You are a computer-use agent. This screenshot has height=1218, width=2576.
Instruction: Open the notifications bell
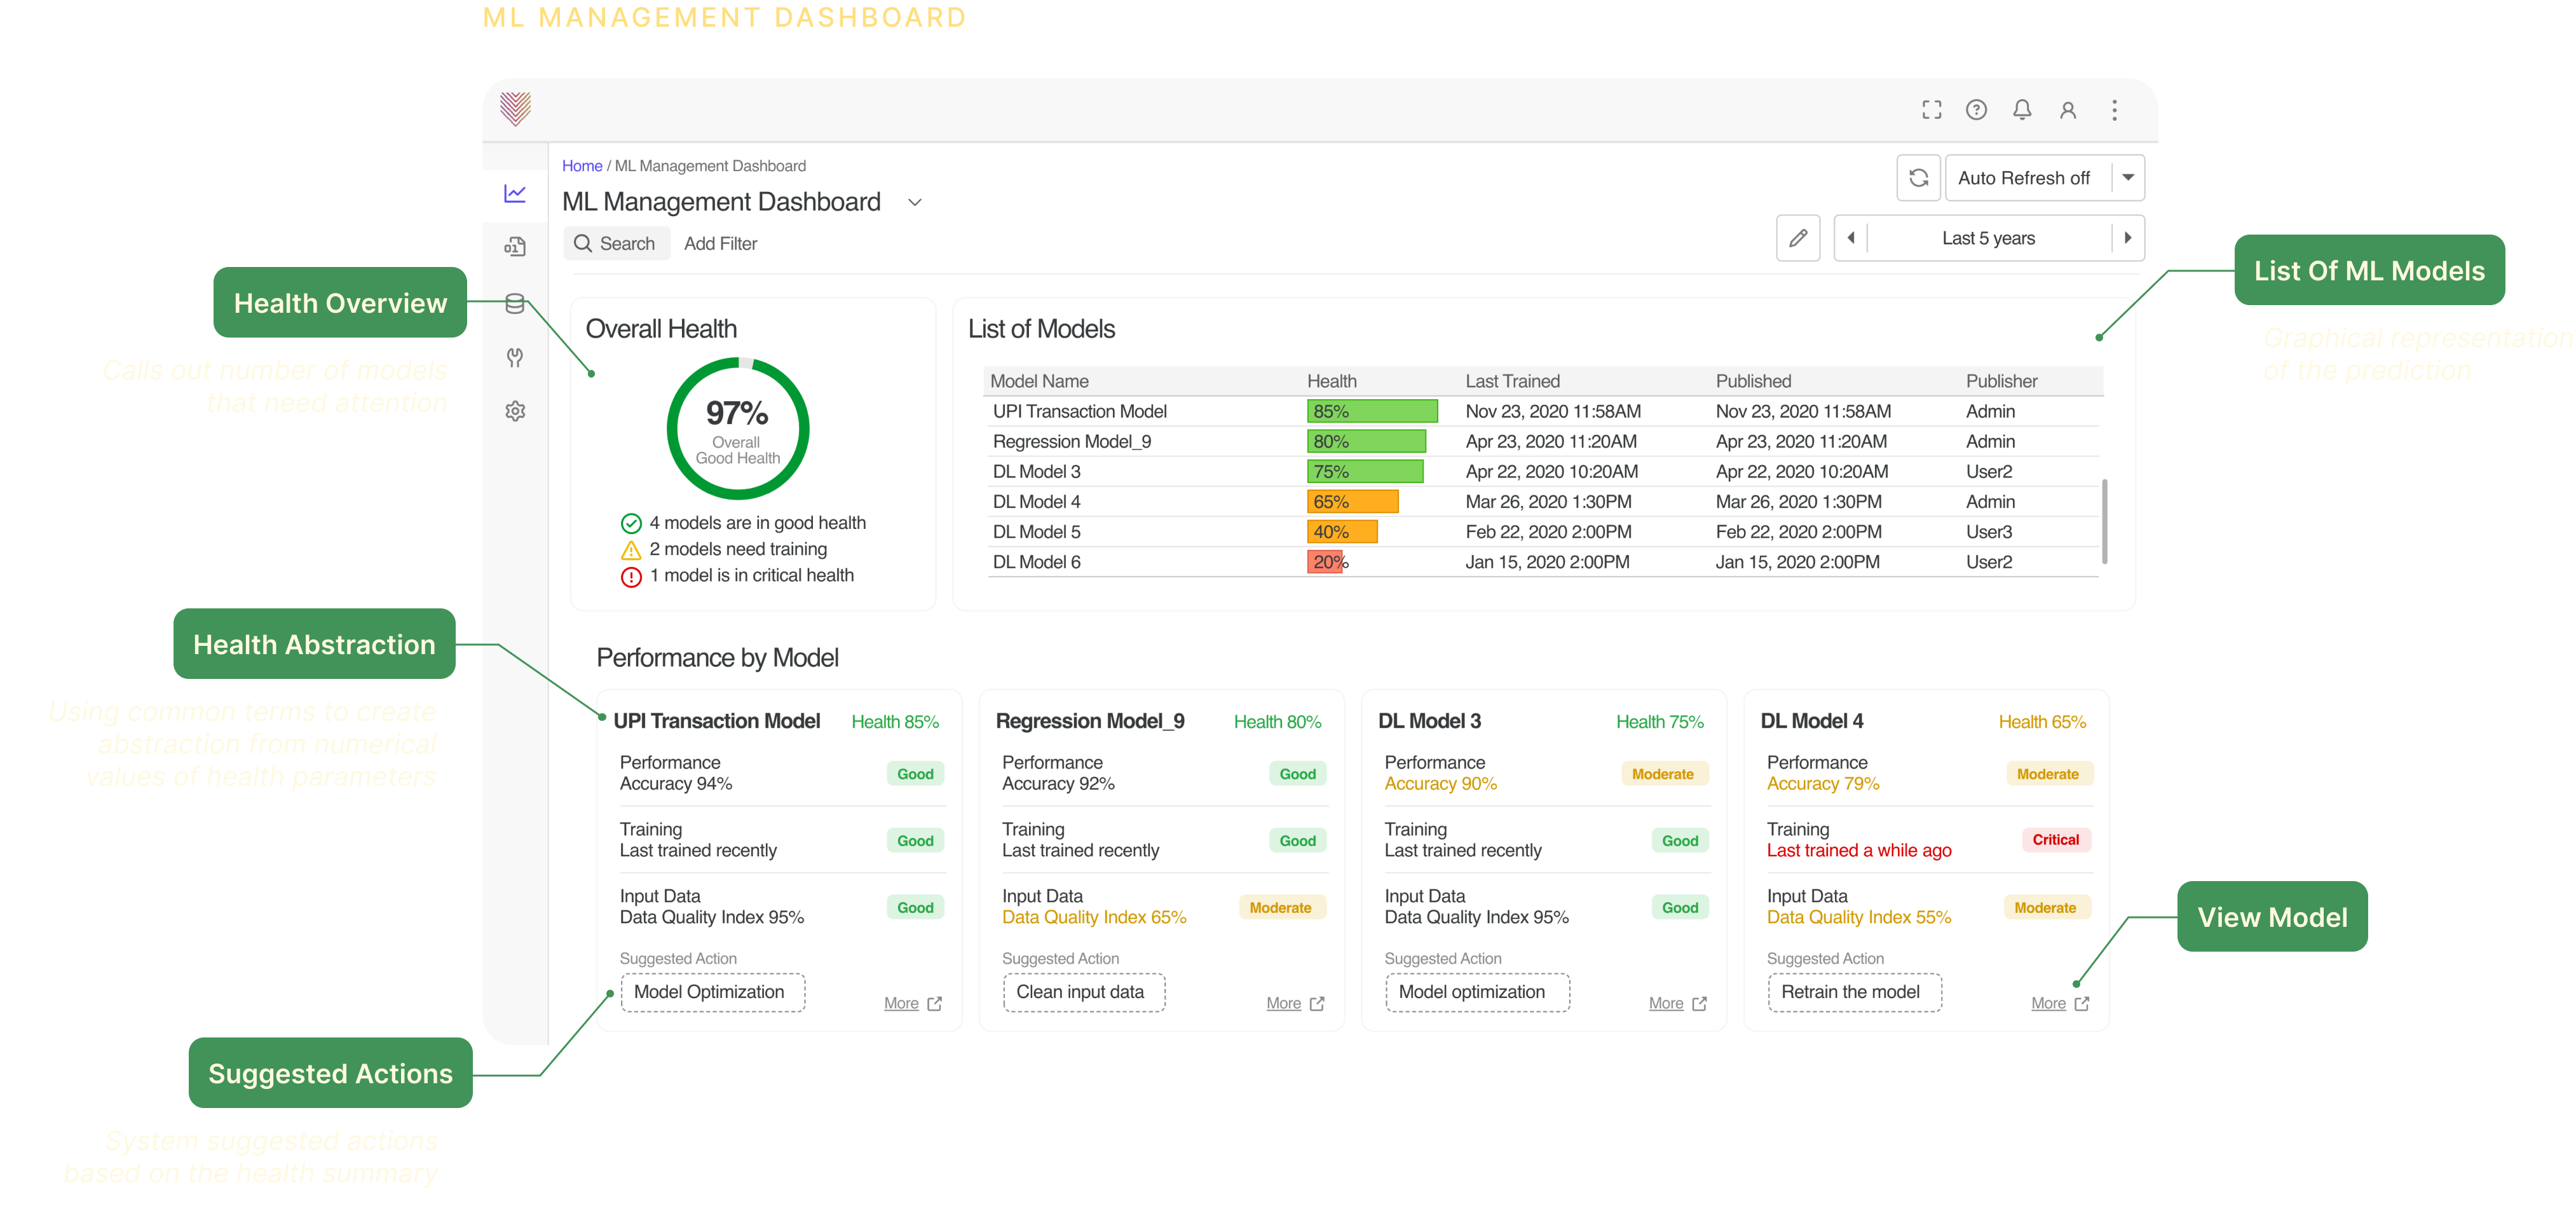click(2022, 110)
